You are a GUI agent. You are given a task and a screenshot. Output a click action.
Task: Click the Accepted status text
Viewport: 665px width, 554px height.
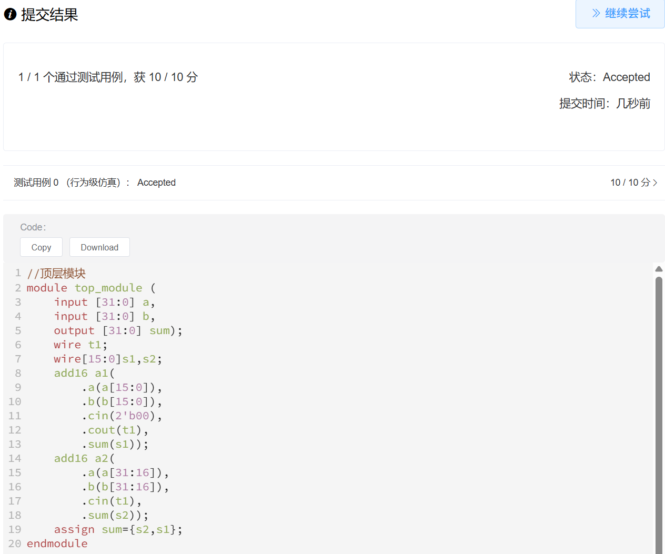coord(156,183)
